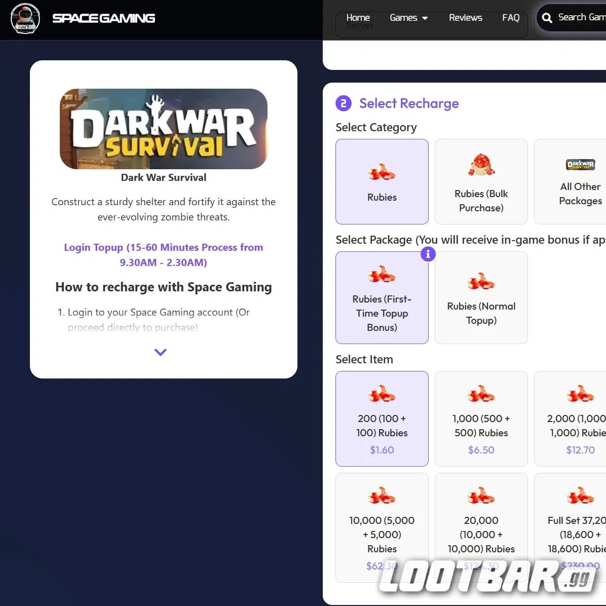606x606 pixels.
Task: Click the Login Topup link
Action: point(163,255)
